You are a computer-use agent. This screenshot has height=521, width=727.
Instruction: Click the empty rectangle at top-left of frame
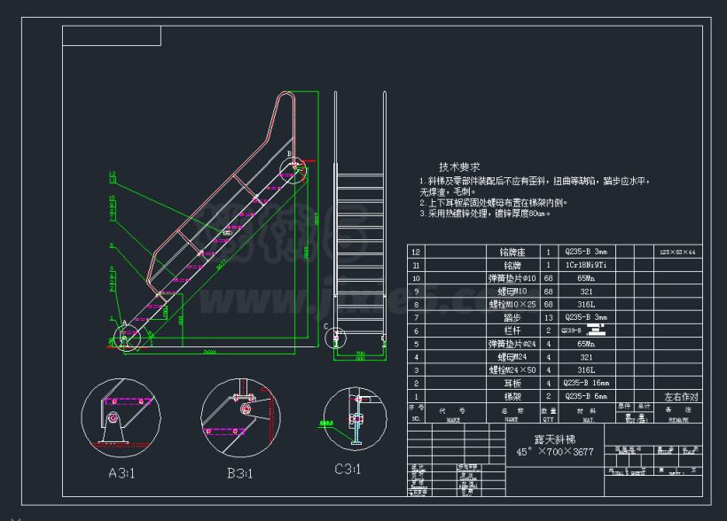click(112, 35)
